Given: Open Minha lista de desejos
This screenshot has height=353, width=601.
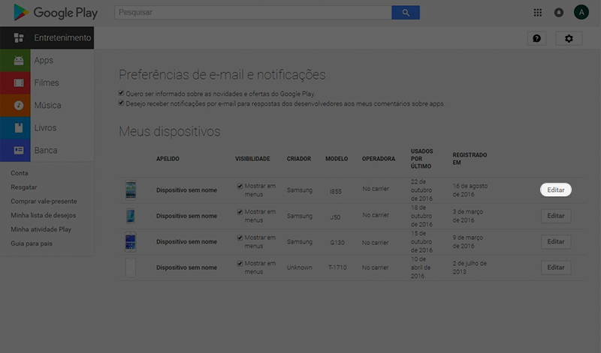Looking at the screenshot, I should 43,215.
